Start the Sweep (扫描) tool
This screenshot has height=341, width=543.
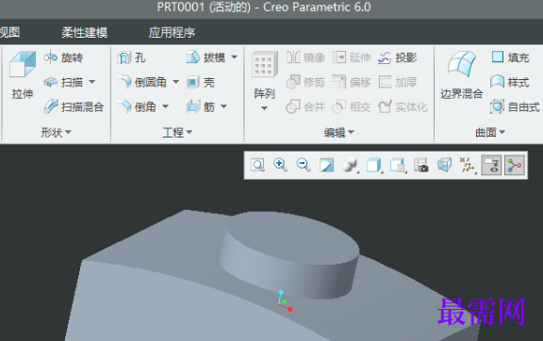tap(63, 82)
